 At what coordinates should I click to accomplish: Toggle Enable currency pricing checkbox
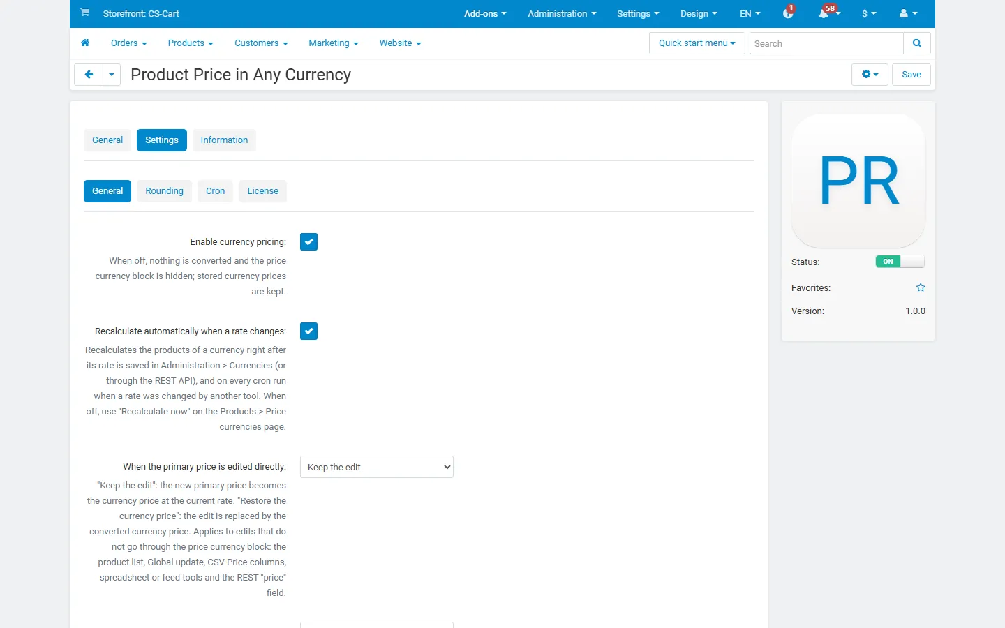pyautogui.click(x=308, y=242)
